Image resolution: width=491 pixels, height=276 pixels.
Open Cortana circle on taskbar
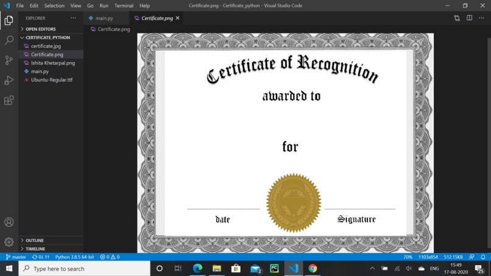160,269
